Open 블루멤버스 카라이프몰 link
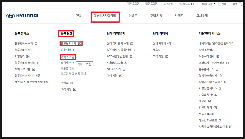This screenshot has height=139, width=245. (27, 75)
